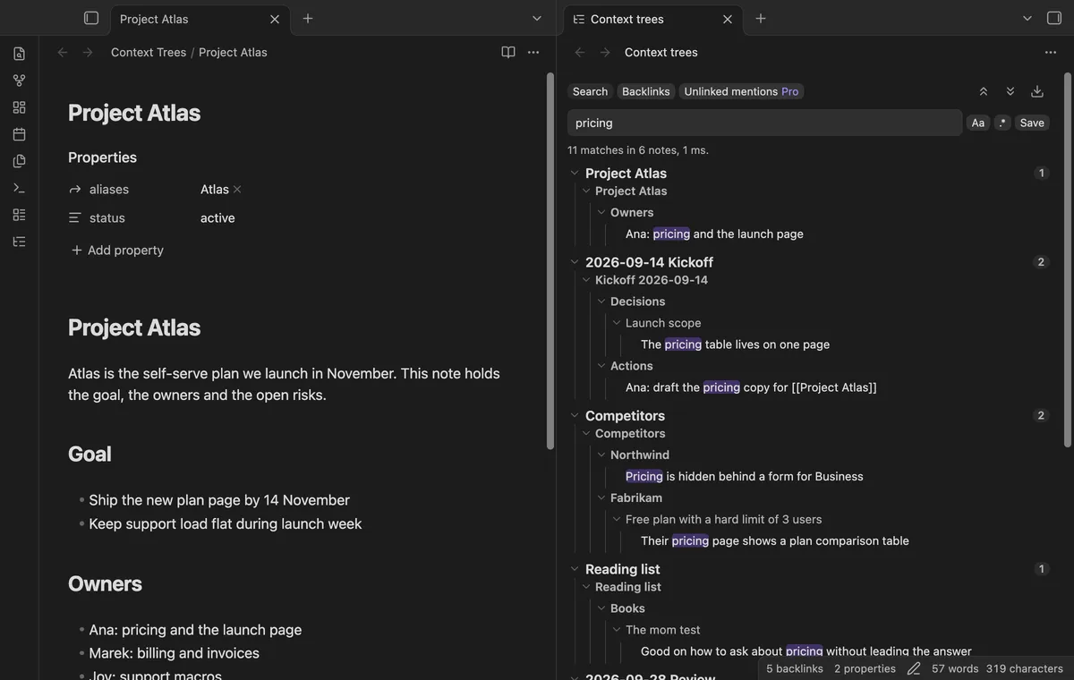Close the Context trees tab
The image size is (1074, 680).
(x=728, y=19)
